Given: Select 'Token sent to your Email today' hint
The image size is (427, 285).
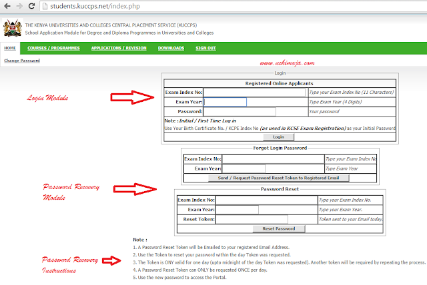Looking at the screenshot, I should click(x=351, y=219).
